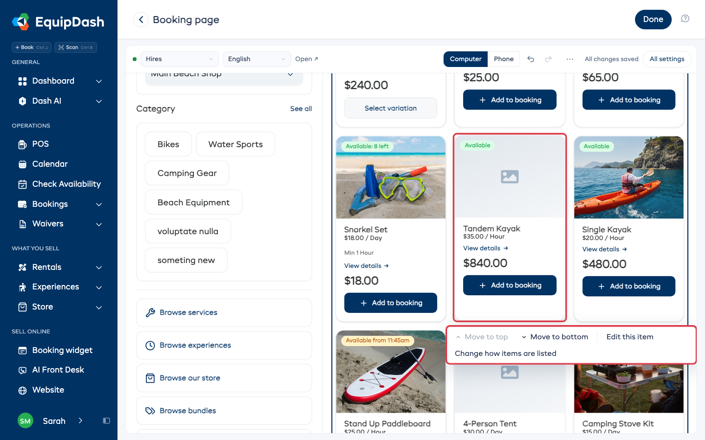Click the back arrow beside Booking page
This screenshot has height=440, width=705.
point(141,20)
